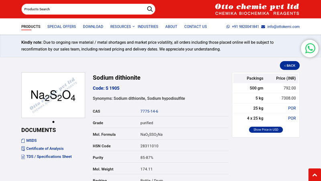Open the MSDS document link

pos(31,140)
